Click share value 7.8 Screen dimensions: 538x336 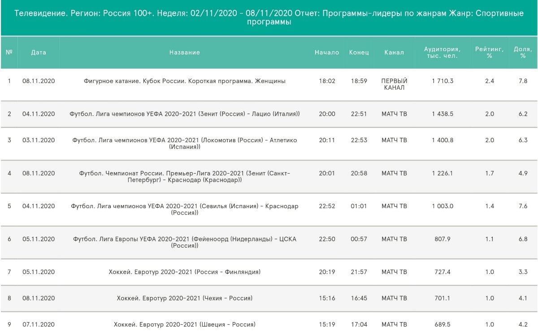[523, 81]
